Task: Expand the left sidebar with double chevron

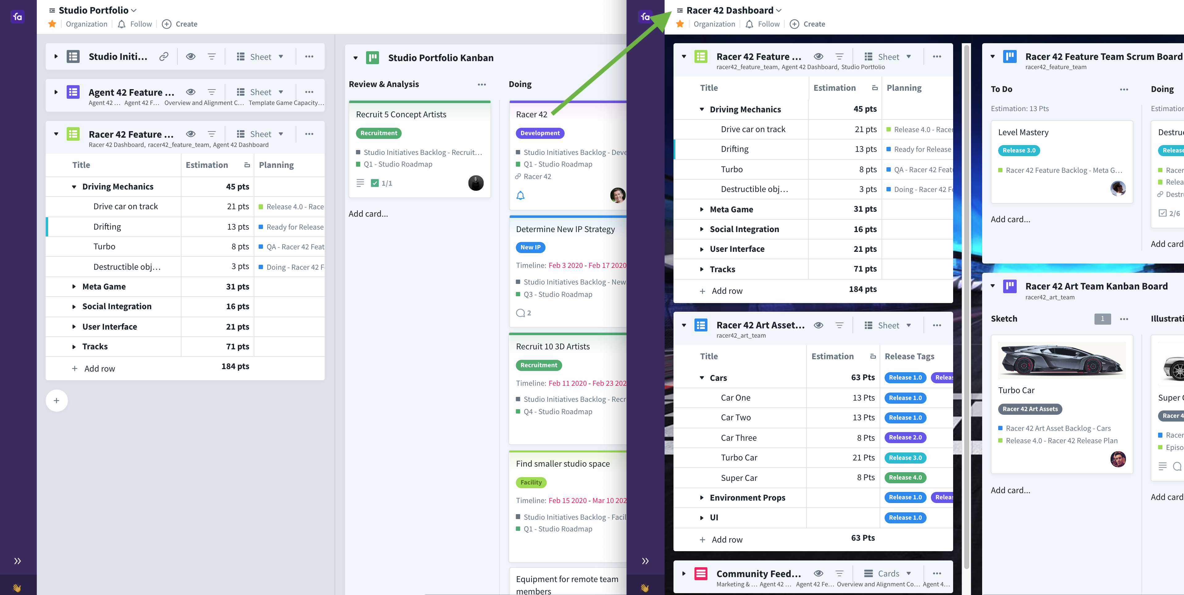Action: click(x=18, y=561)
